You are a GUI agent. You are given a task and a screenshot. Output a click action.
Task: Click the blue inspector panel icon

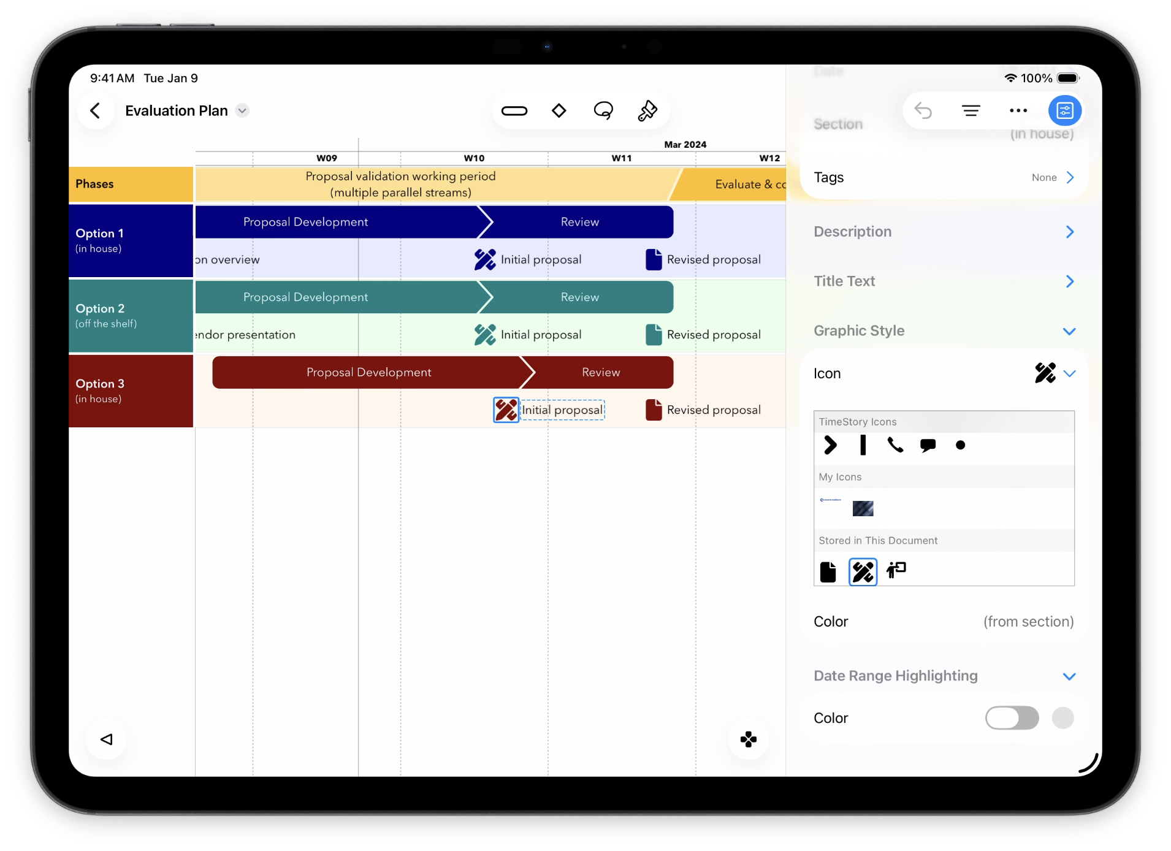[1065, 110]
